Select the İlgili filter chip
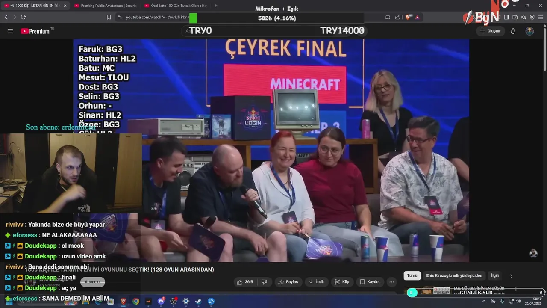 pyautogui.click(x=495, y=276)
